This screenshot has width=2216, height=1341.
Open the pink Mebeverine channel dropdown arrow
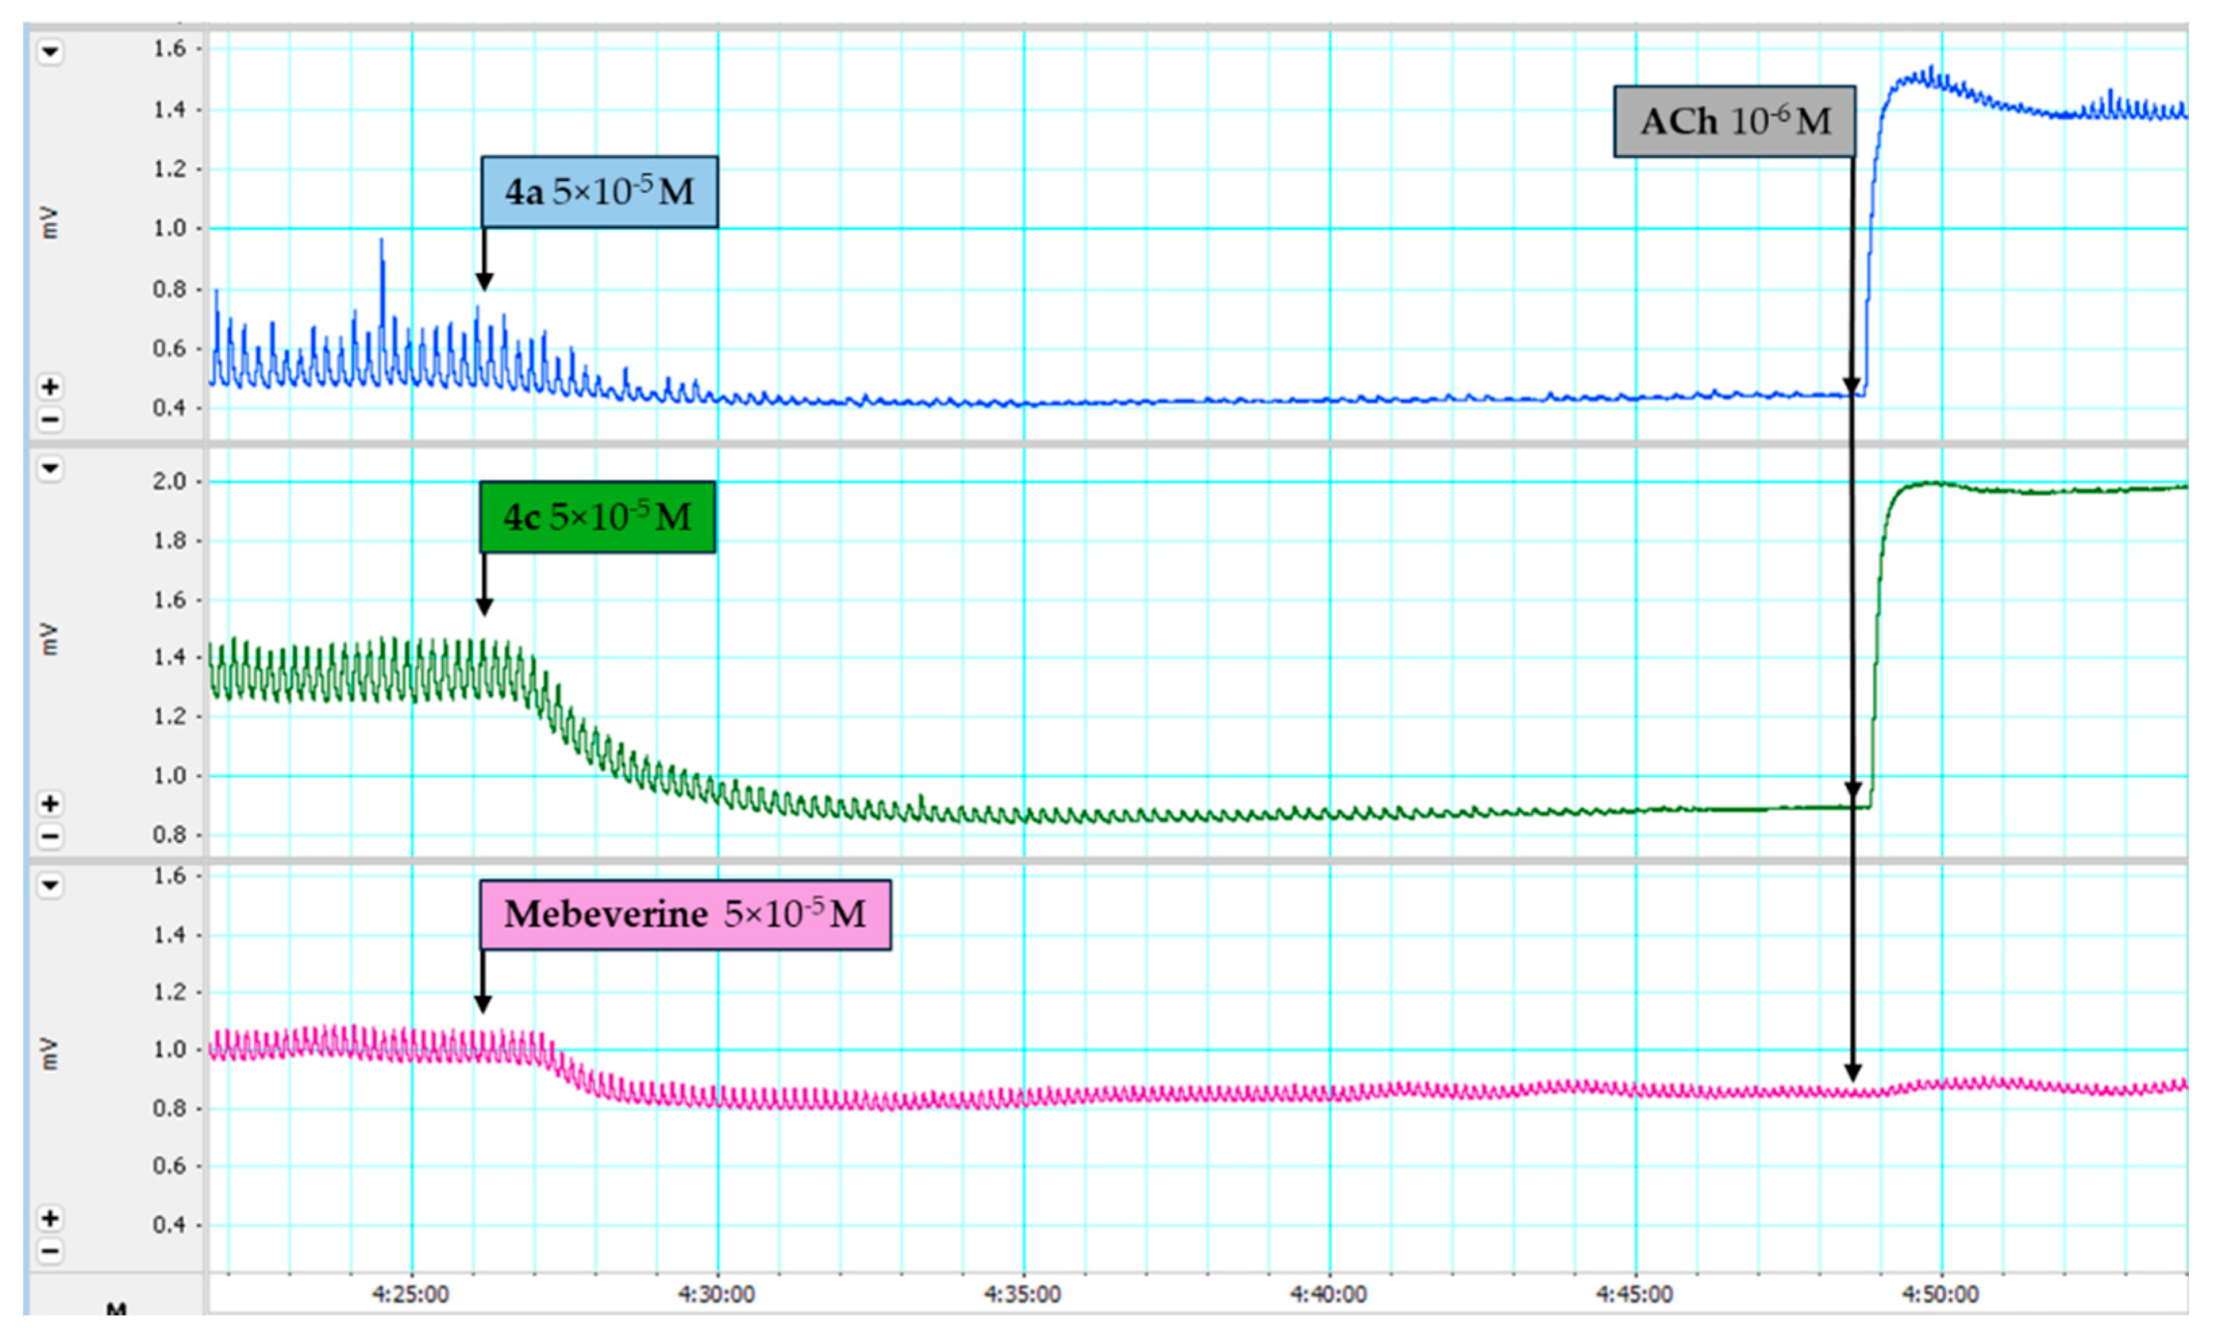point(51,885)
